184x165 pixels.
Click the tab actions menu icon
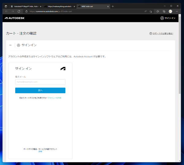6,6
